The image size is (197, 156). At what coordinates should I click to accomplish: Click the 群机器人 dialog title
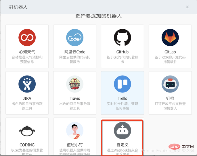pyautogui.click(x=18, y=7)
